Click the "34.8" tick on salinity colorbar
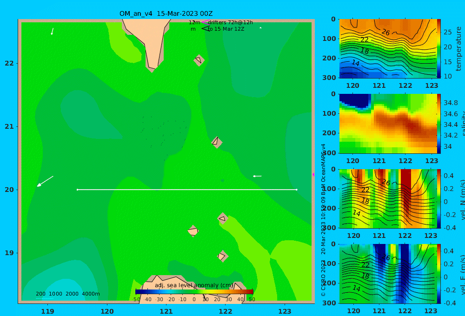This screenshot has height=316, width=465. point(451,103)
